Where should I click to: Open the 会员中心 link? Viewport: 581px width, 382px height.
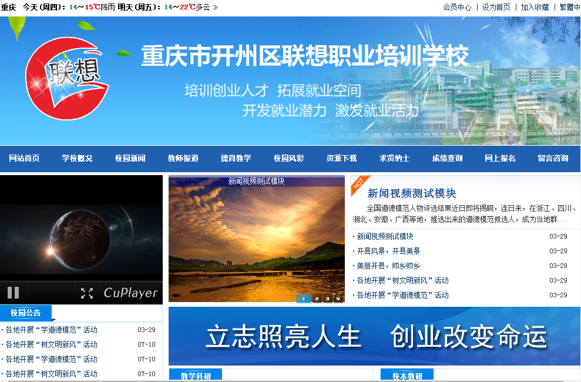click(x=456, y=7)
